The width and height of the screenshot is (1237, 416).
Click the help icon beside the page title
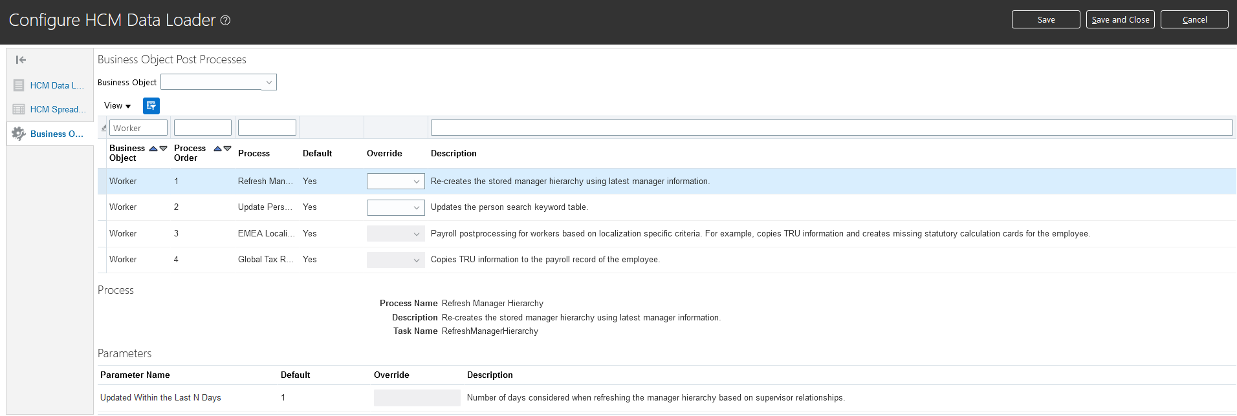pyautogui.click(x=225, y=20)
